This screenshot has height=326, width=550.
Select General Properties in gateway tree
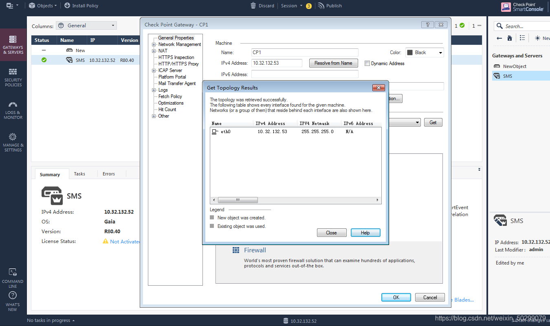(176, 38)
